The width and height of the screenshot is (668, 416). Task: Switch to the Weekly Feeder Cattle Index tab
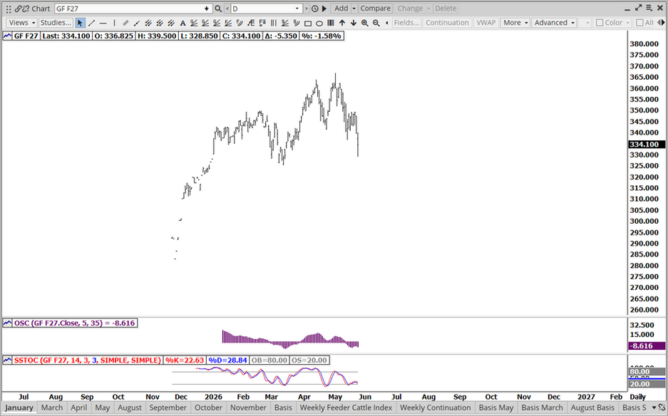pyautogui.click(x=346, y=407)
